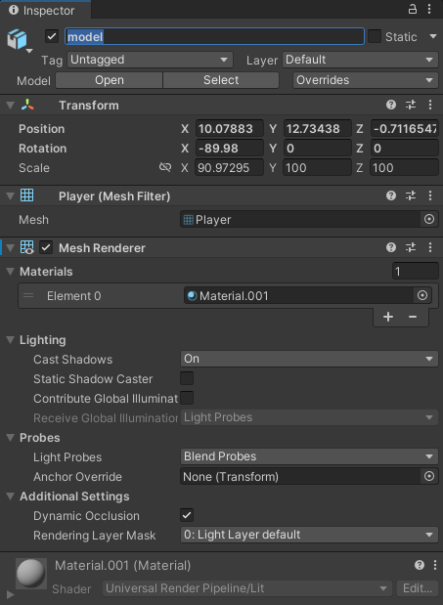Open Mesh Filter more options menu
The height and width of the screenshot is (605, 443).
tap(430, 195)
